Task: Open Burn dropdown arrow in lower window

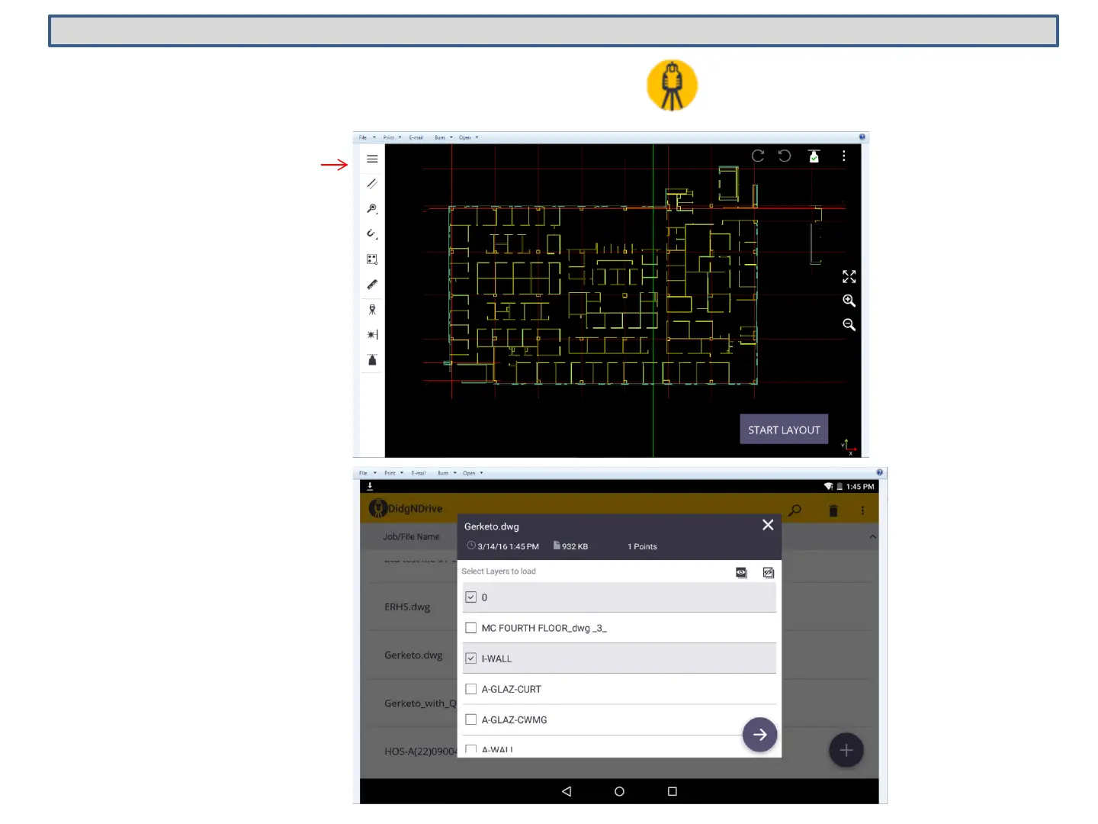Action: pyautogui.click(x=455, y=473)
